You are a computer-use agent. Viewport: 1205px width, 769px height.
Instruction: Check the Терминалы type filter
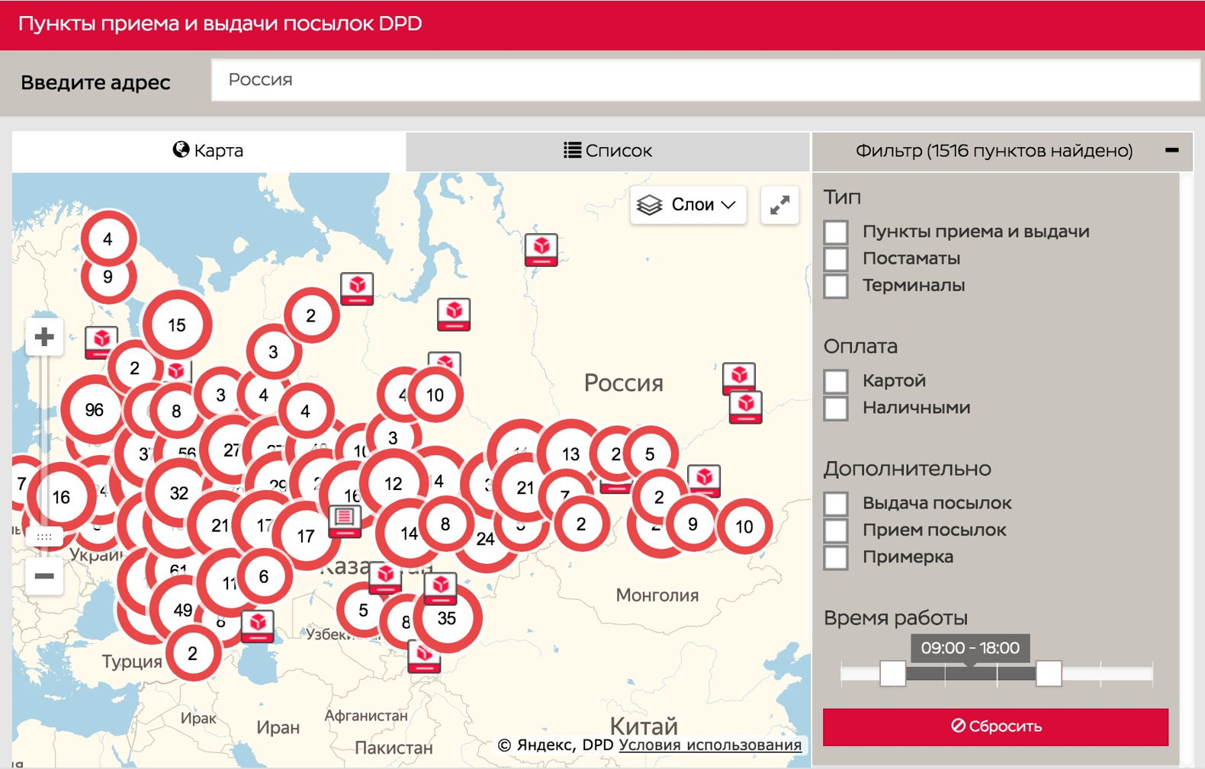837,286
